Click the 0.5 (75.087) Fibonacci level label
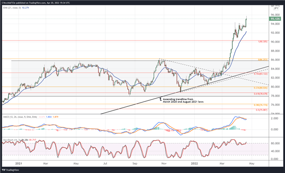Image resolution: width=285 pixels, height=173 pixels. [x=262, y=110]
